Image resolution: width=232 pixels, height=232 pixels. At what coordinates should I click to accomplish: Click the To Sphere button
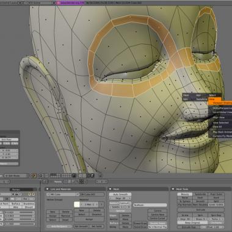click(185, 201)
